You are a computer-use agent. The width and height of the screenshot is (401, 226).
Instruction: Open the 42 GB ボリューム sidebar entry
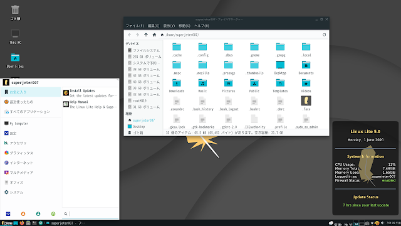[143, 75]
